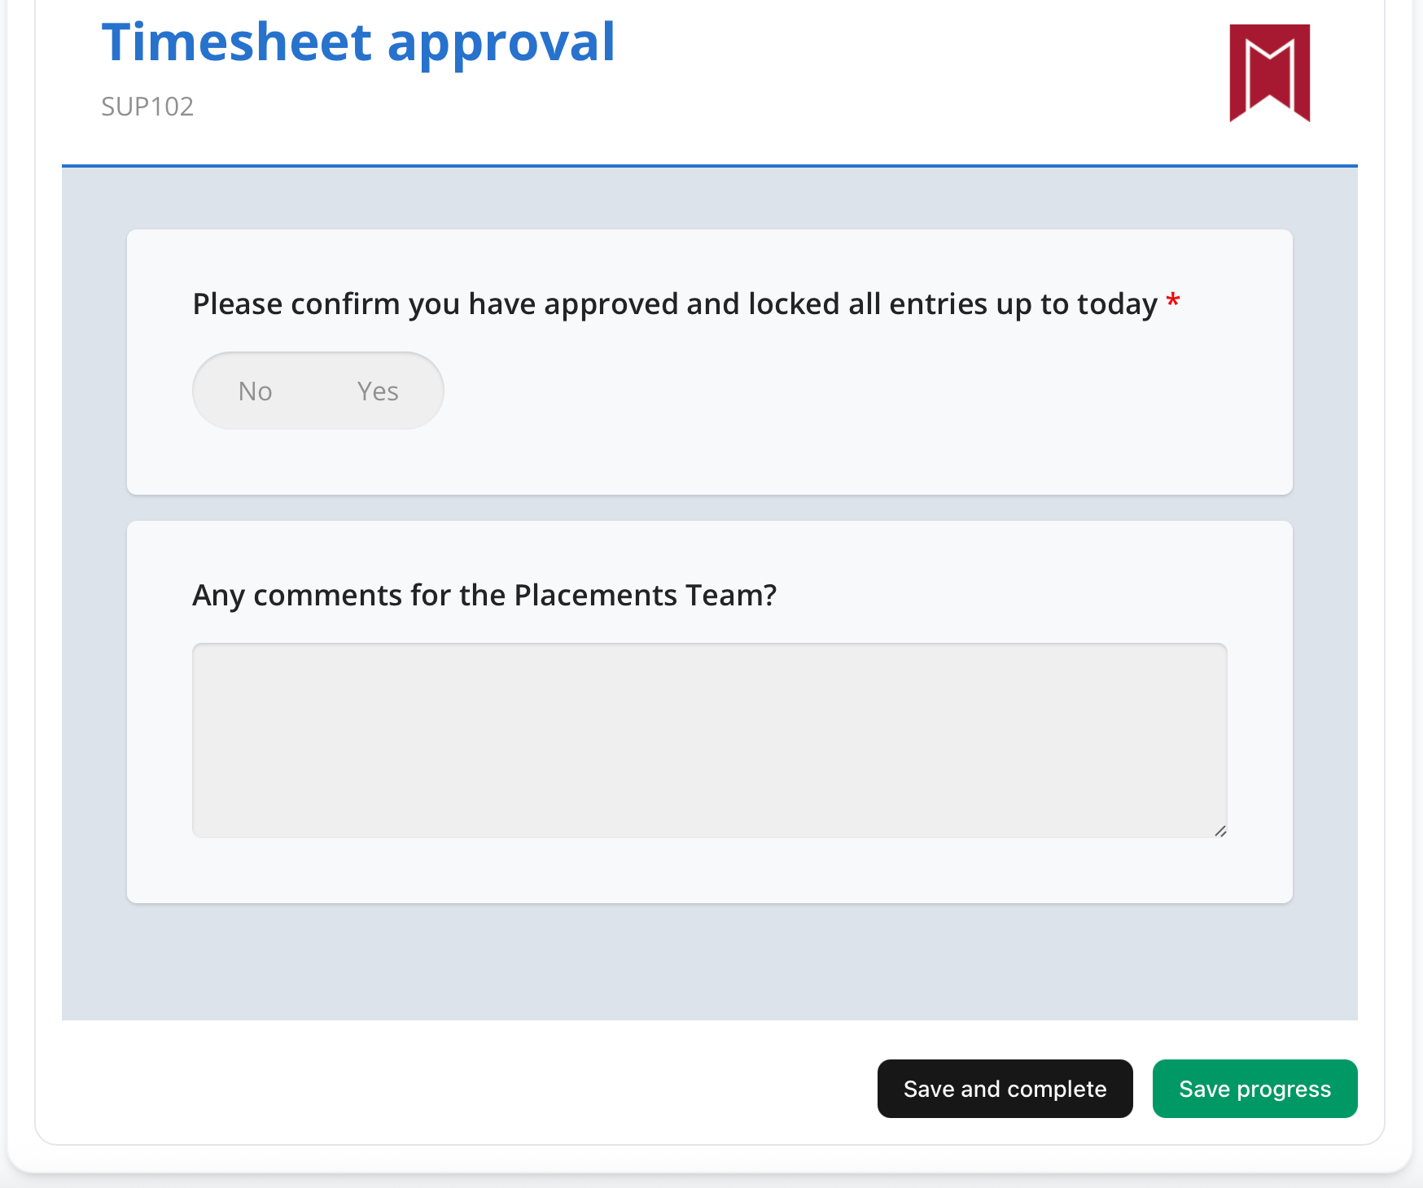Viewport: 1423px width, 1188px height.
Task: Click the word 'today' in the question
Action: click(x=1117, y=305)
